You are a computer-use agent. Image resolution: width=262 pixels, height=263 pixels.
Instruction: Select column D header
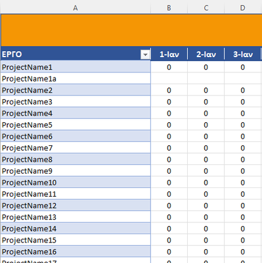click(x=243, y=8)
